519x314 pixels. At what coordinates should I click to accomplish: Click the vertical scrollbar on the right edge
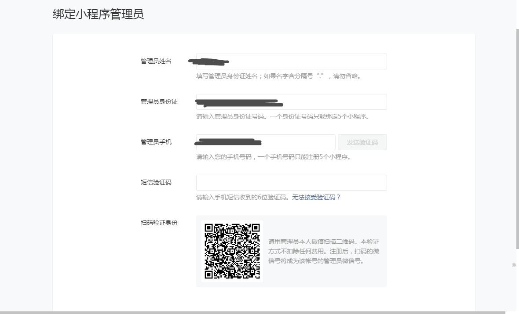(517, 139)
